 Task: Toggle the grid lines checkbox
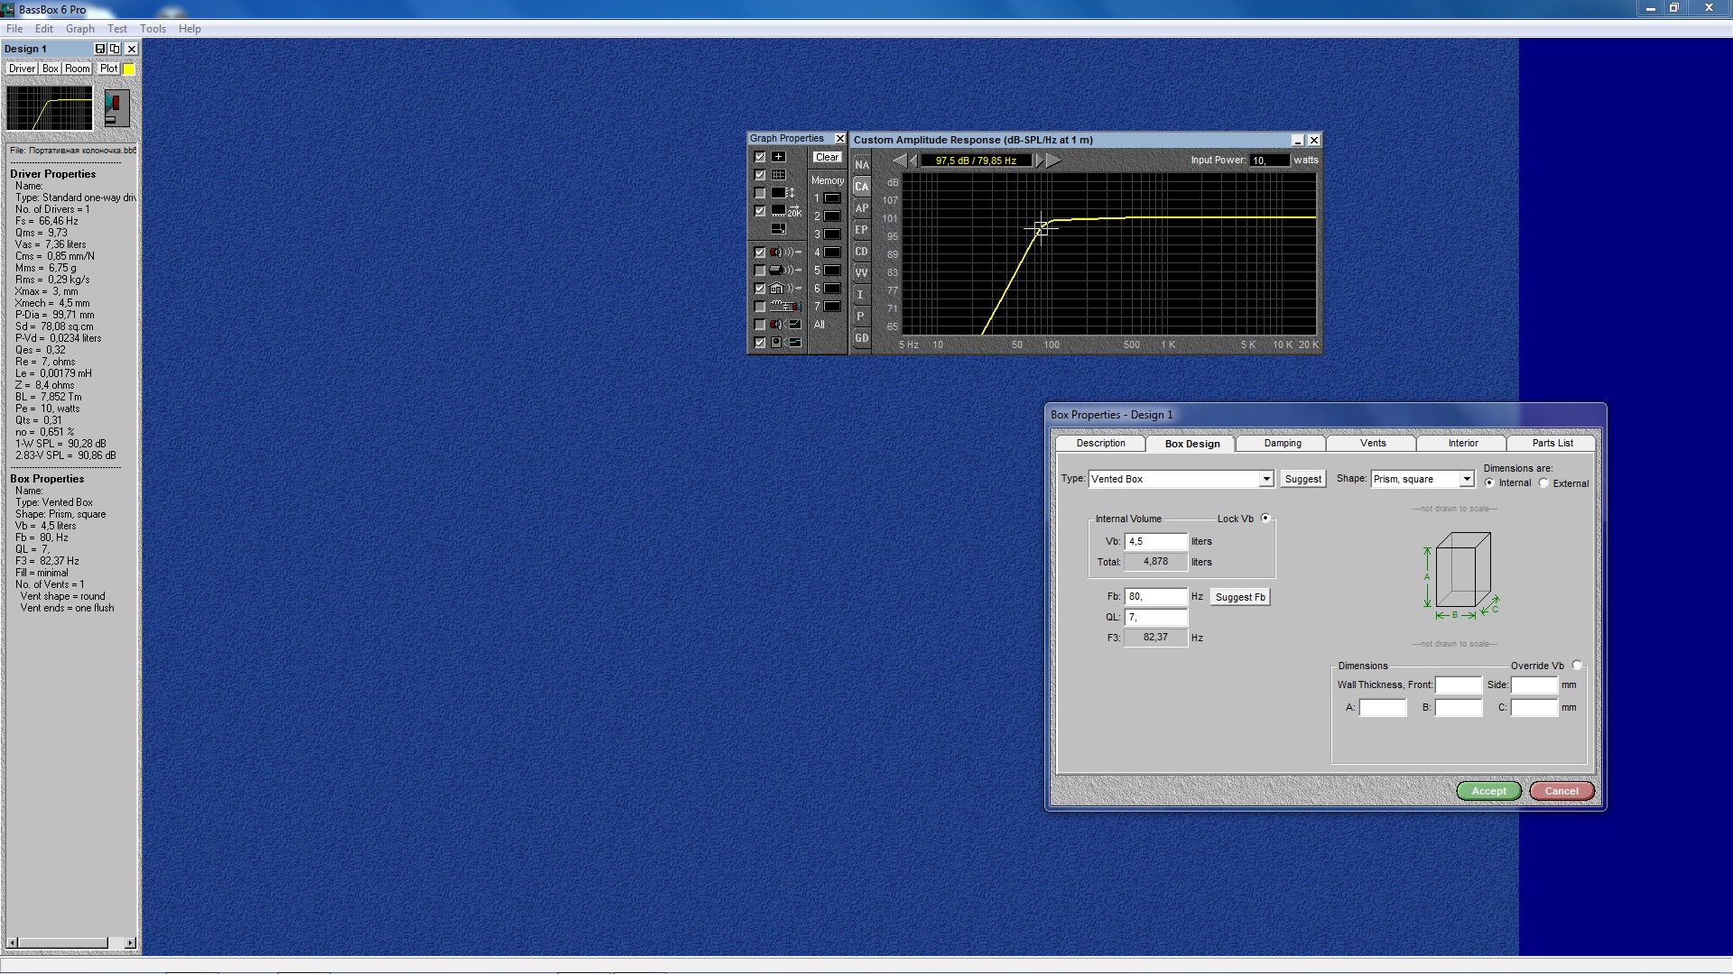[760, 175]
